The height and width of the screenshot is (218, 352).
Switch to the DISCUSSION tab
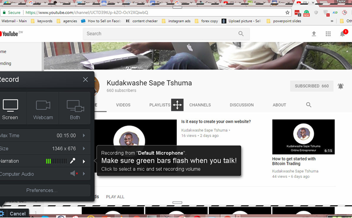(x=241, y=105)
